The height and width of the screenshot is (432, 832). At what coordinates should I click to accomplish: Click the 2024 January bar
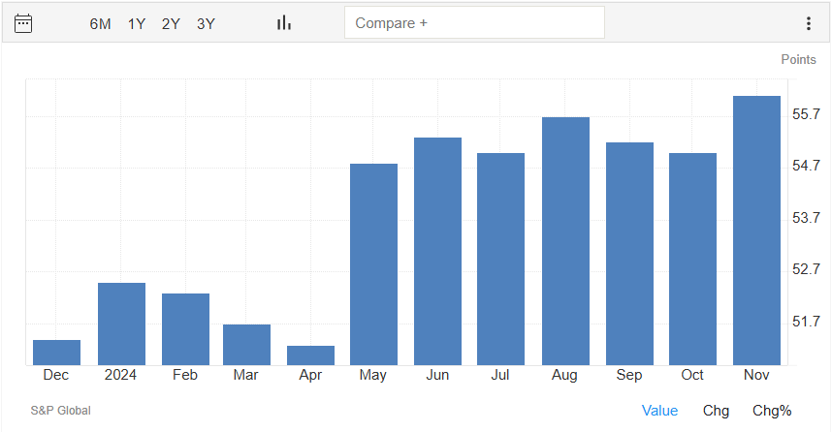[x=121, y=324]
